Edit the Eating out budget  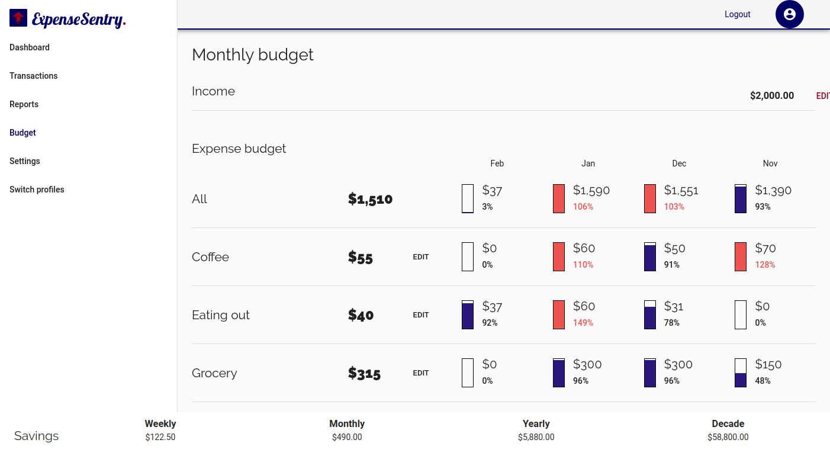pyautogui.click(x=421, y=315)
